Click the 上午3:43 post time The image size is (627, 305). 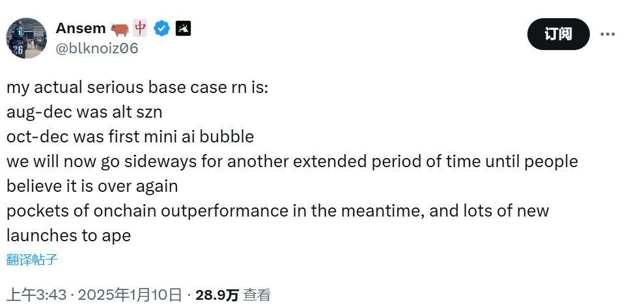pyautogui.click(x=36, y=295)
